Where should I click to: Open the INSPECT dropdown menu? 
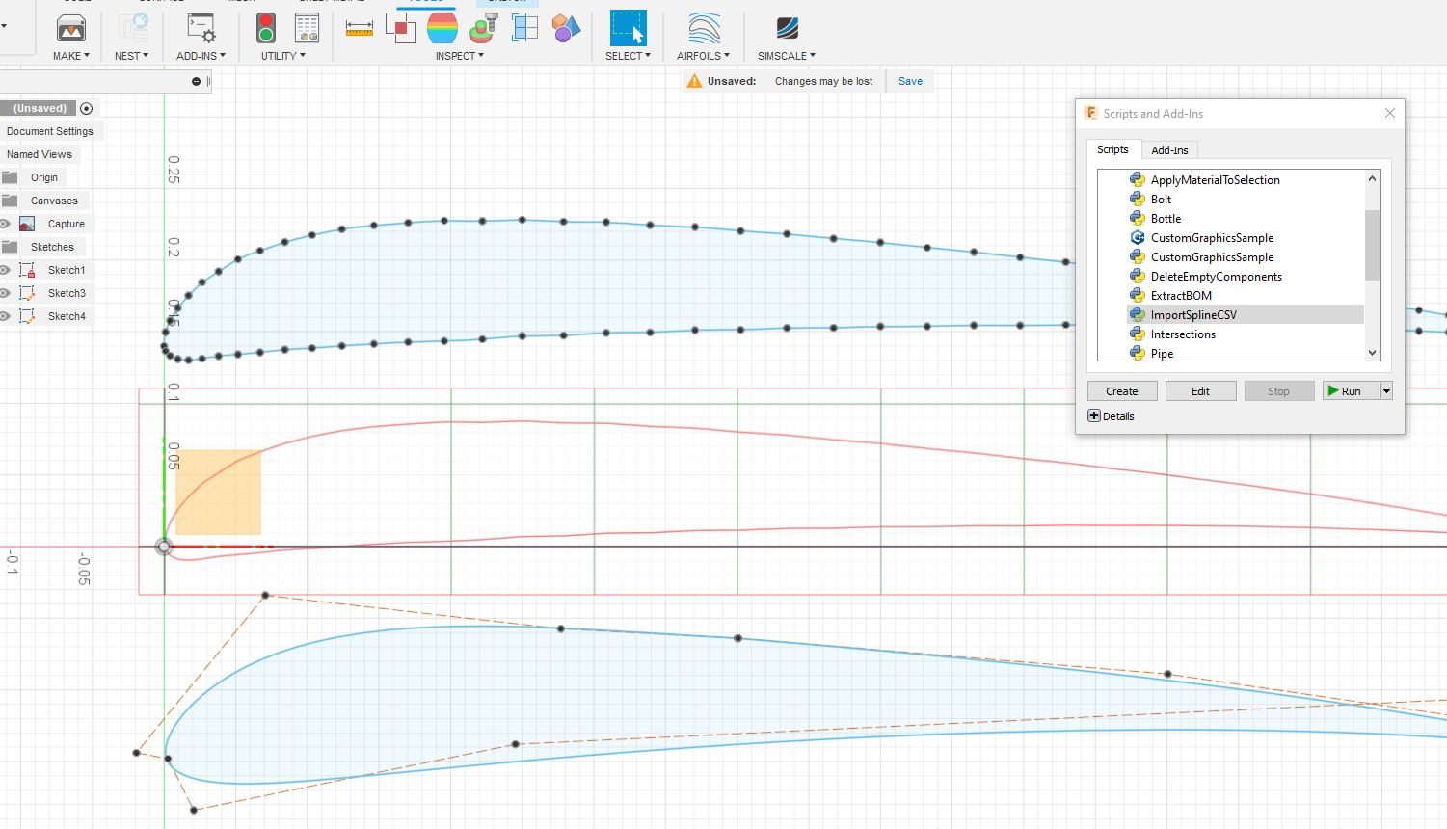[459, 56]
